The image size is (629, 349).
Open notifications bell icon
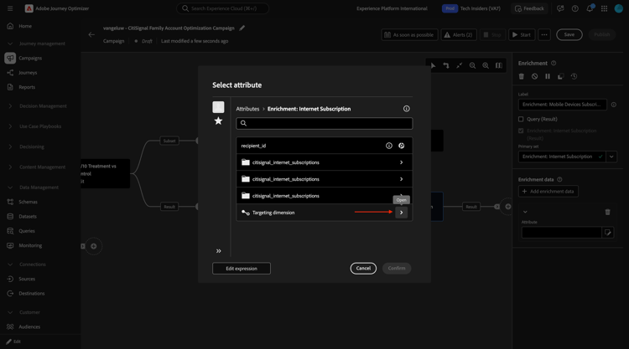pos(590,8)
